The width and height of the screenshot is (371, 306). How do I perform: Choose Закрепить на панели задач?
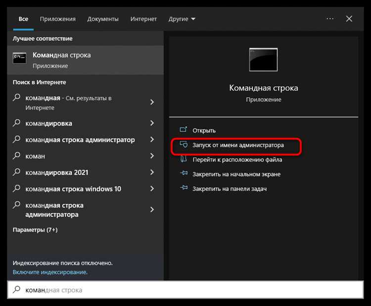point(230,189)
